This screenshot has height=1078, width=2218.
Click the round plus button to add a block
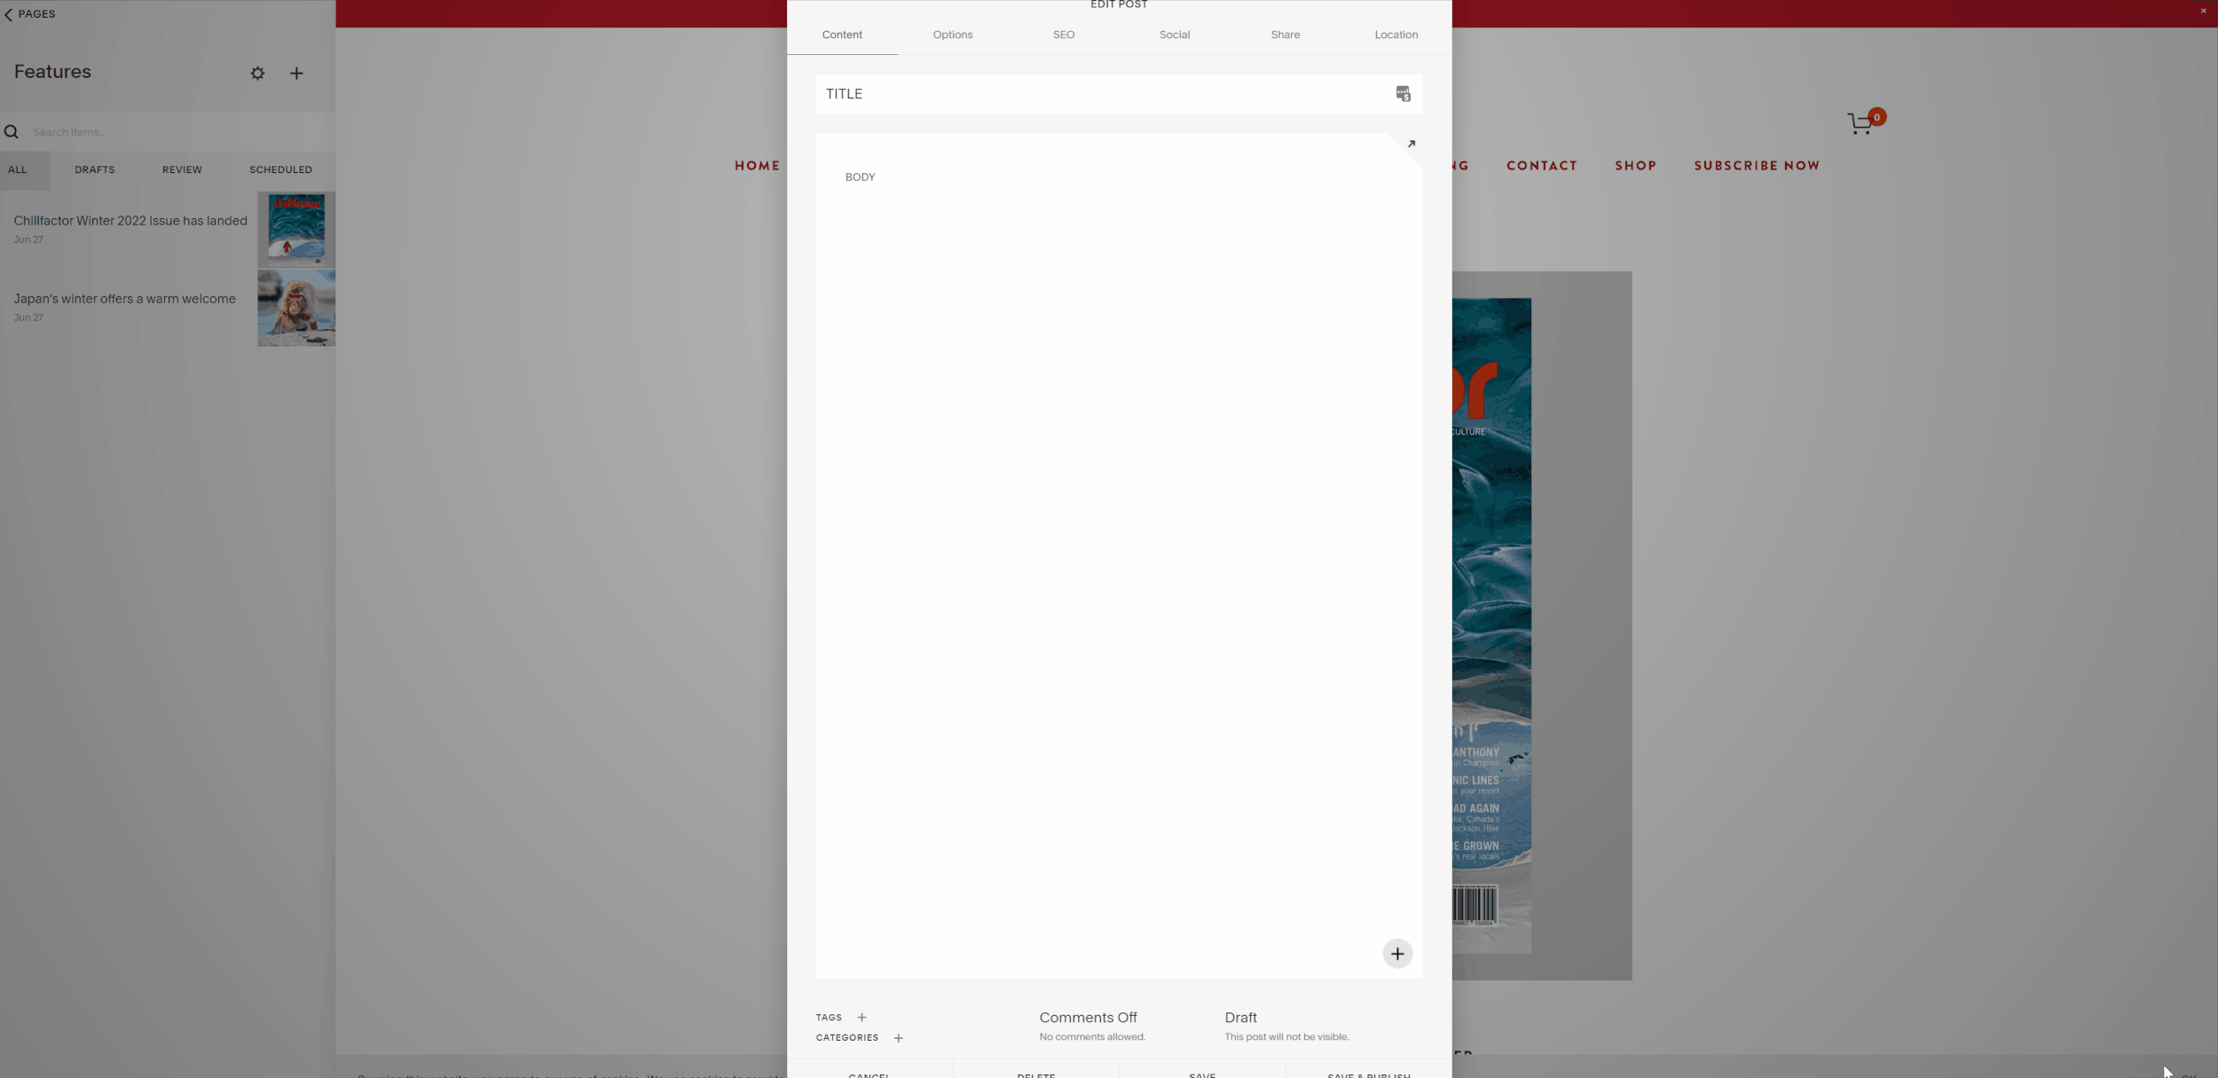pos(1397,954)
